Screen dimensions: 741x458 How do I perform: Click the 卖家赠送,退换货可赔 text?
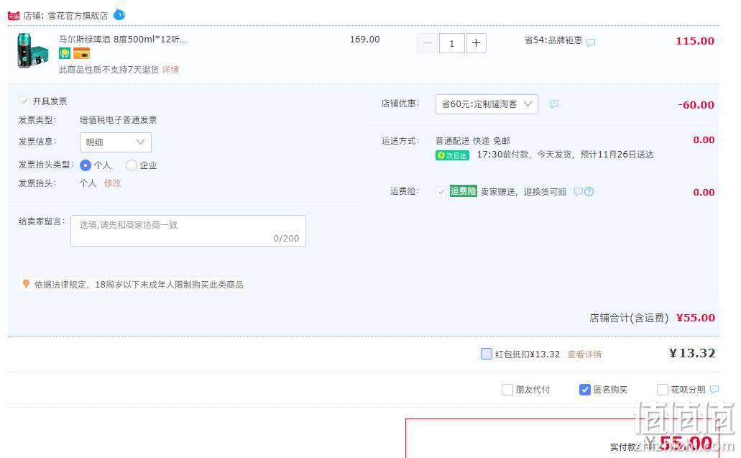tap(524, 191)
